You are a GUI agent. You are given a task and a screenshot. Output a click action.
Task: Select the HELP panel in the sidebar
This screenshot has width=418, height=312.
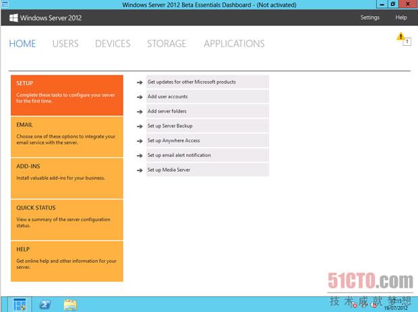pos(67,261)
